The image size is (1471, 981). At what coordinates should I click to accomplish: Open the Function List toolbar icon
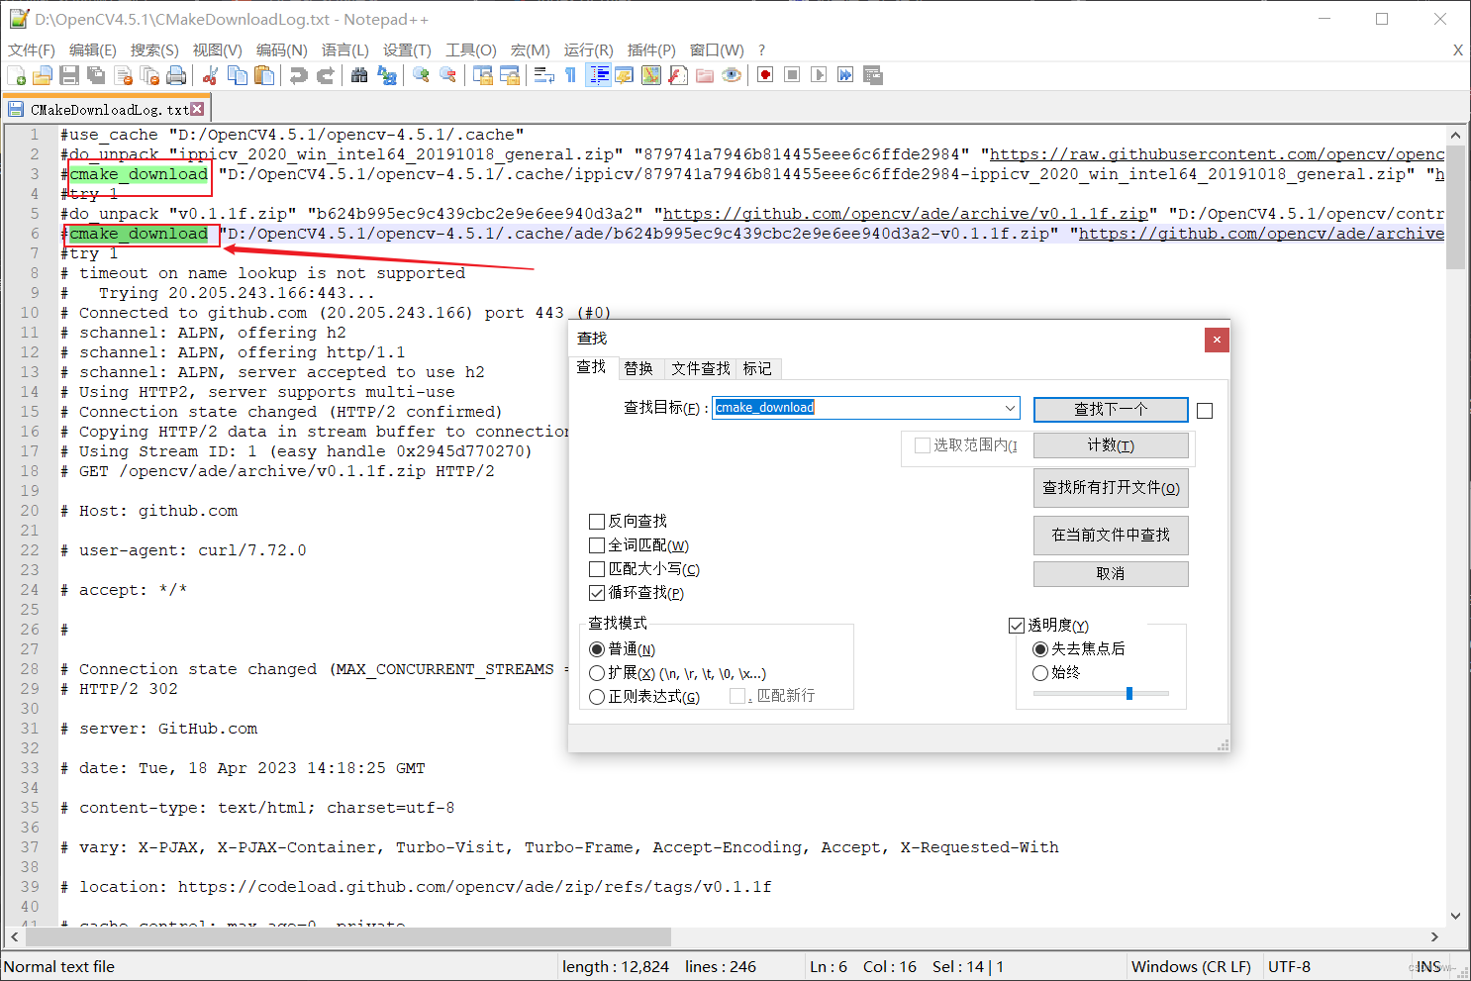point(678,75)
